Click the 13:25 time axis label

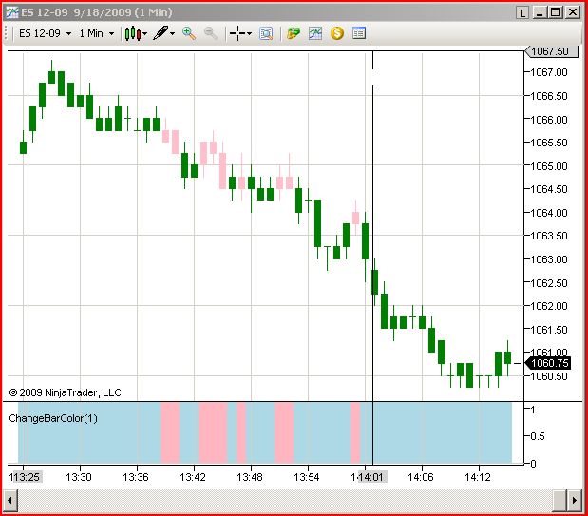(26, 477)
